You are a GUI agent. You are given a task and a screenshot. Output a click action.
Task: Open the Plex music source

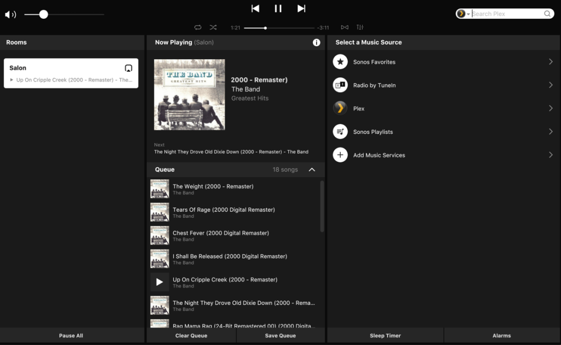(x=444, y=109)
